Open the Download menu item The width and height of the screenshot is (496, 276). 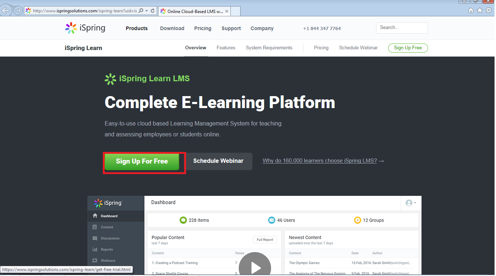pyautogui.click(x=172, y=28)
